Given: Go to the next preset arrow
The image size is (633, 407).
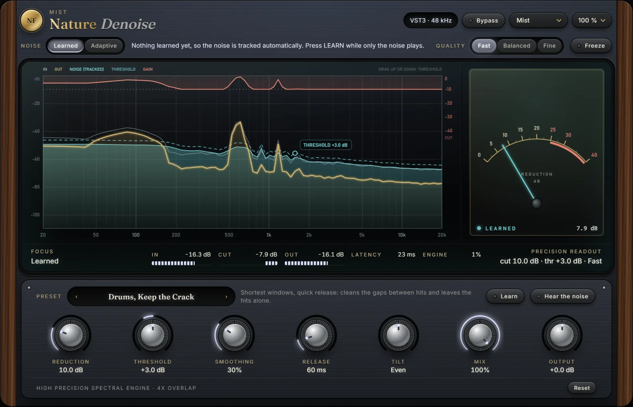Looking at the screenshot, I should pos(226,297).
